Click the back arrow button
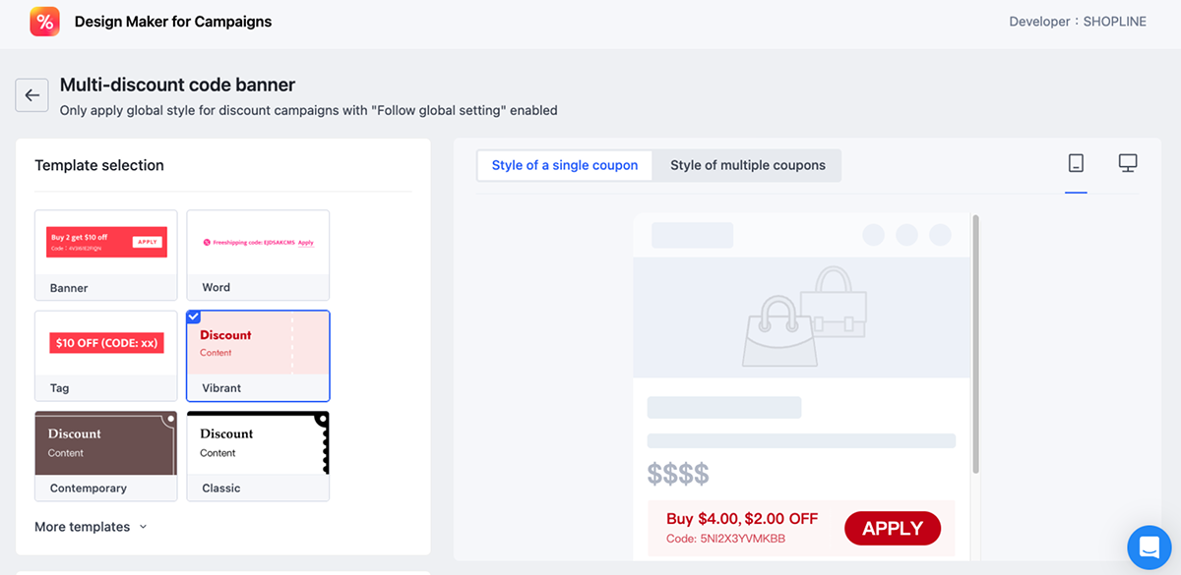The image size is (1181, 575). 31,95
